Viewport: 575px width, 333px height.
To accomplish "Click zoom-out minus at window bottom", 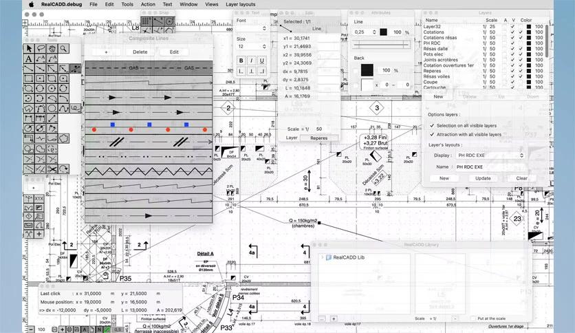I will [x=32, y=330].
